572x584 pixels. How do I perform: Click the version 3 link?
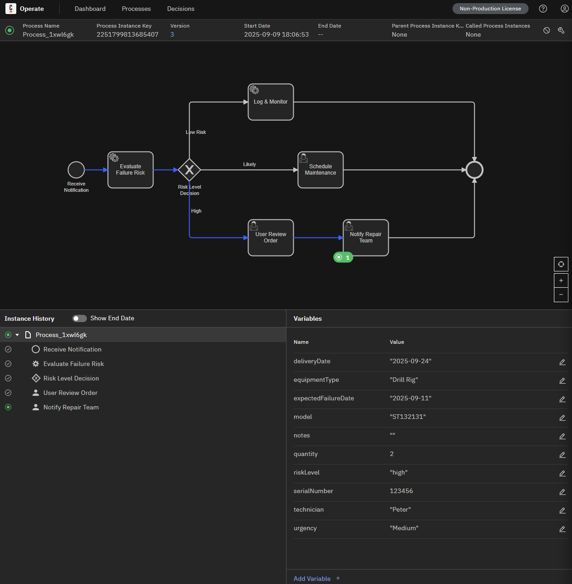coord(172,34)
